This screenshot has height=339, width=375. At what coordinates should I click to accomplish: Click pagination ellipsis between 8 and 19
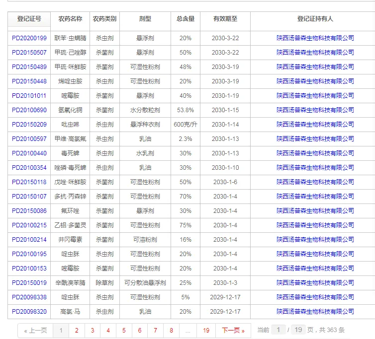pyautogui.click(x=187, y=331)
